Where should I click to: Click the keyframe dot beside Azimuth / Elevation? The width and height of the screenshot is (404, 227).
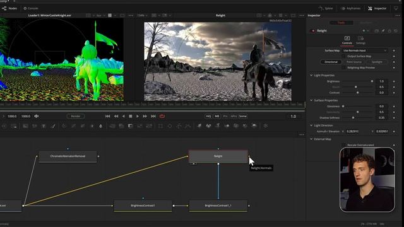coord(394,131)
